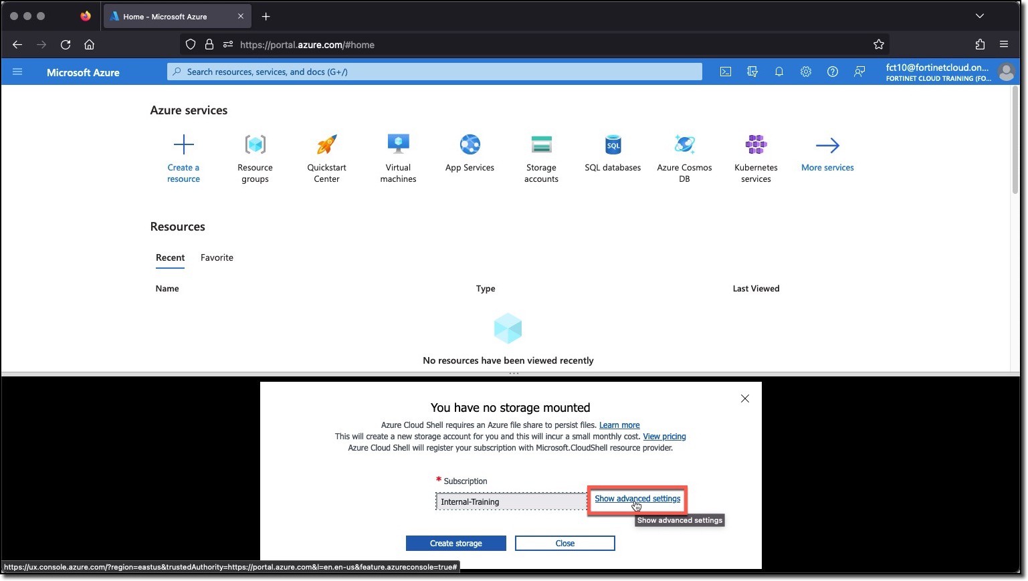Click the More services text link

point(827,168)
